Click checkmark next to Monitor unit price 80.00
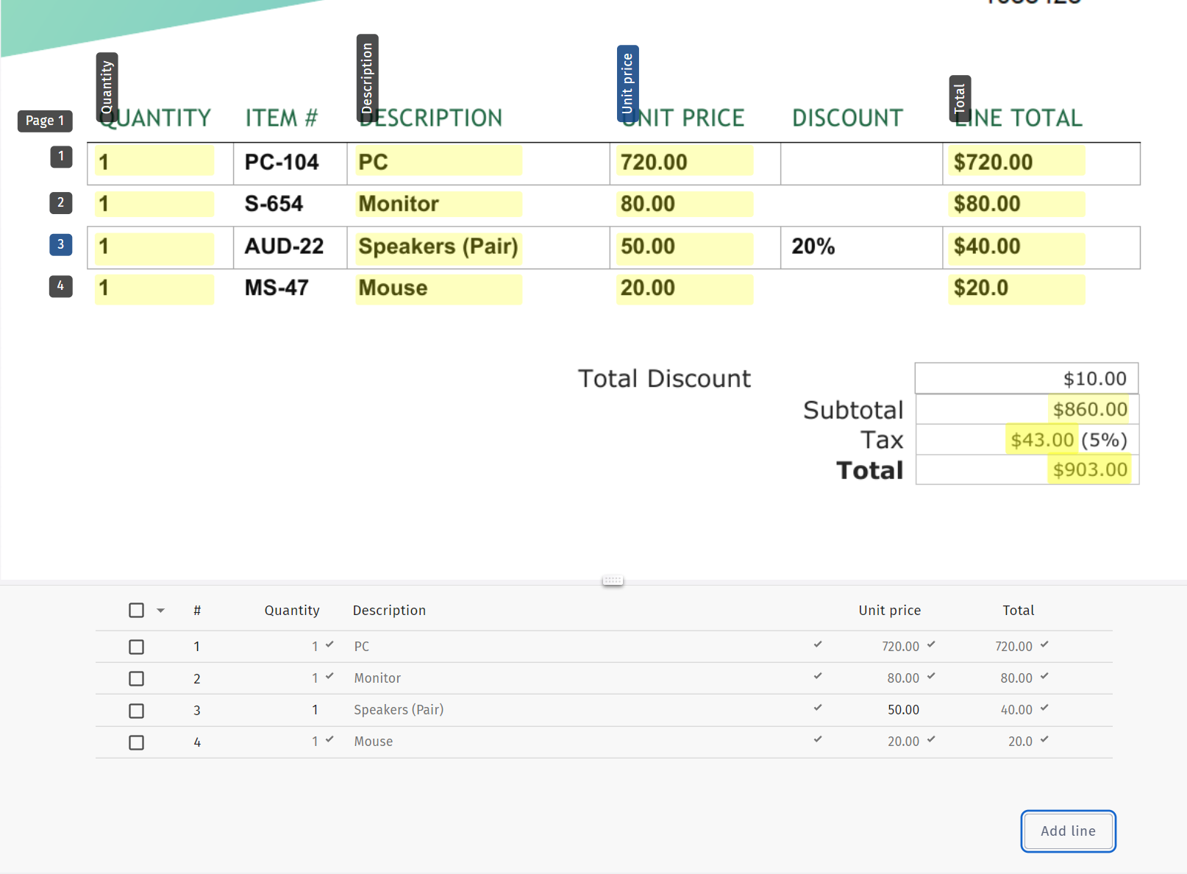 tap(931, 676)
